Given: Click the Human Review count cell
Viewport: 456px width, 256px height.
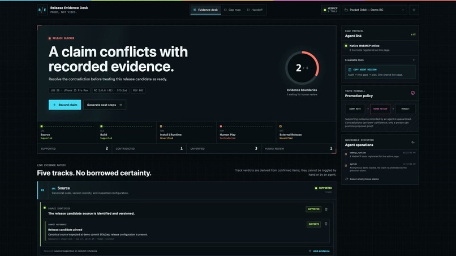Looking at the screenshot, I should [299, 149].
